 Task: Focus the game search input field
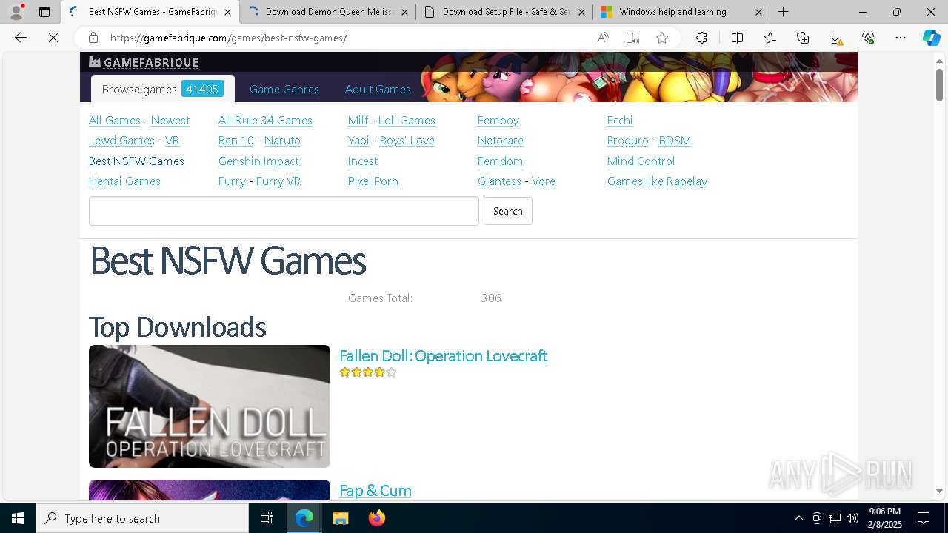coord(284,211)
